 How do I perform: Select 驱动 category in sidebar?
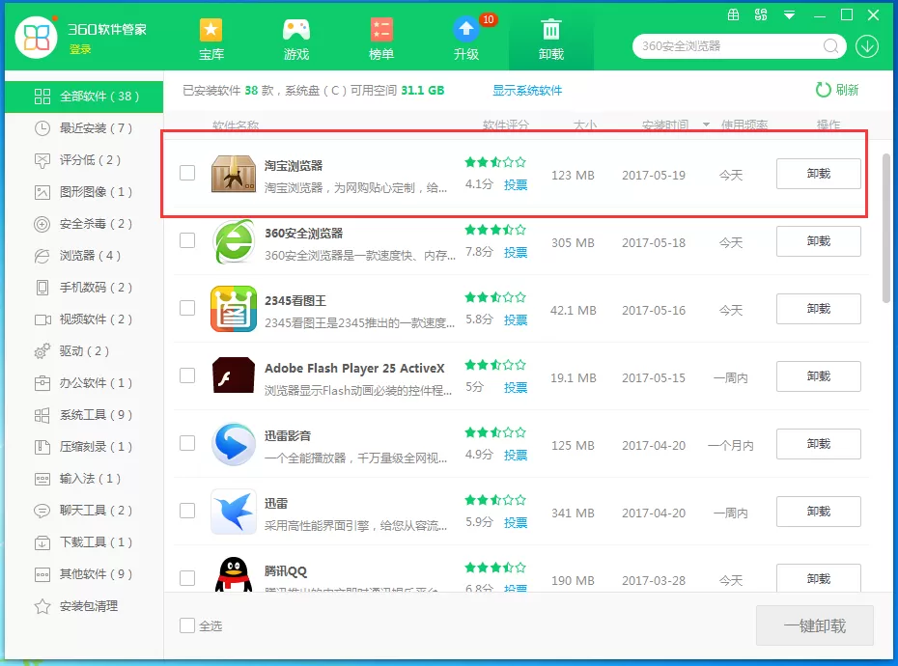[x=84, y=351]
